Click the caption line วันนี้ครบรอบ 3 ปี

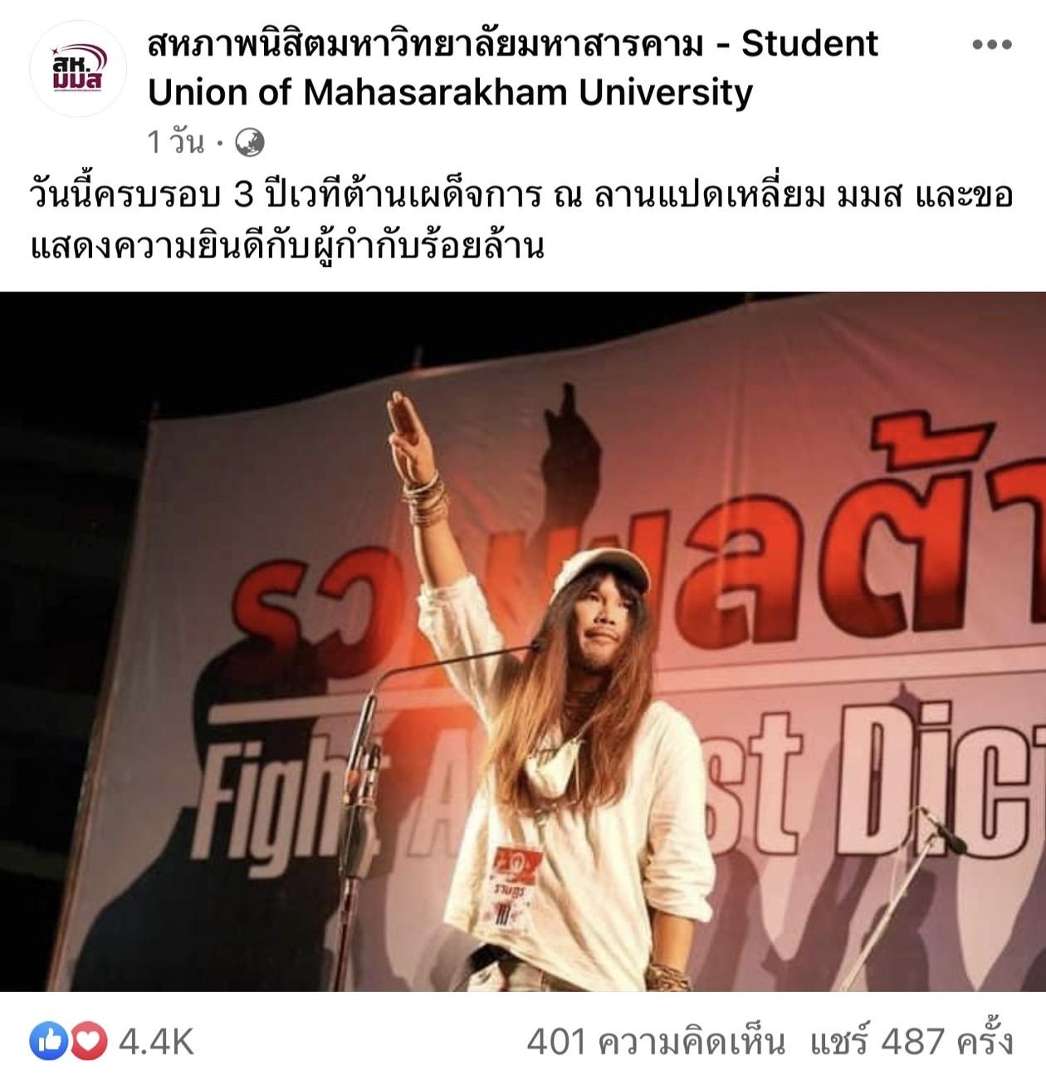click(521, 195)
